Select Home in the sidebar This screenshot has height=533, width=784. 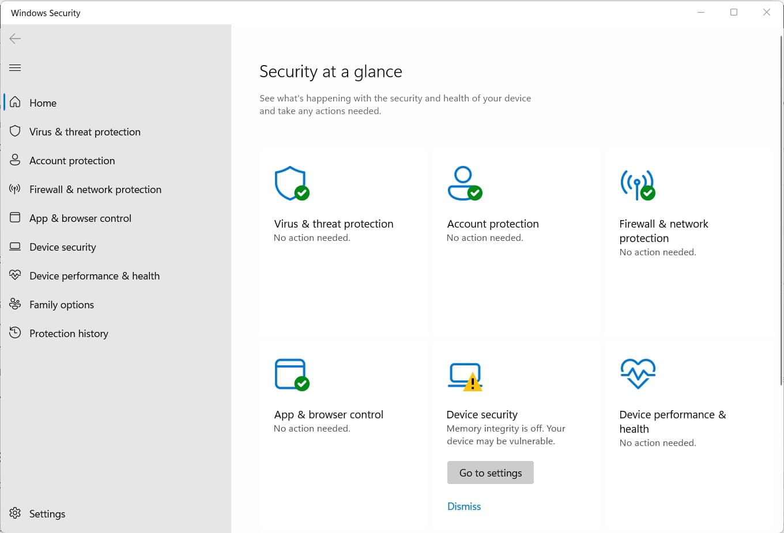43,103
